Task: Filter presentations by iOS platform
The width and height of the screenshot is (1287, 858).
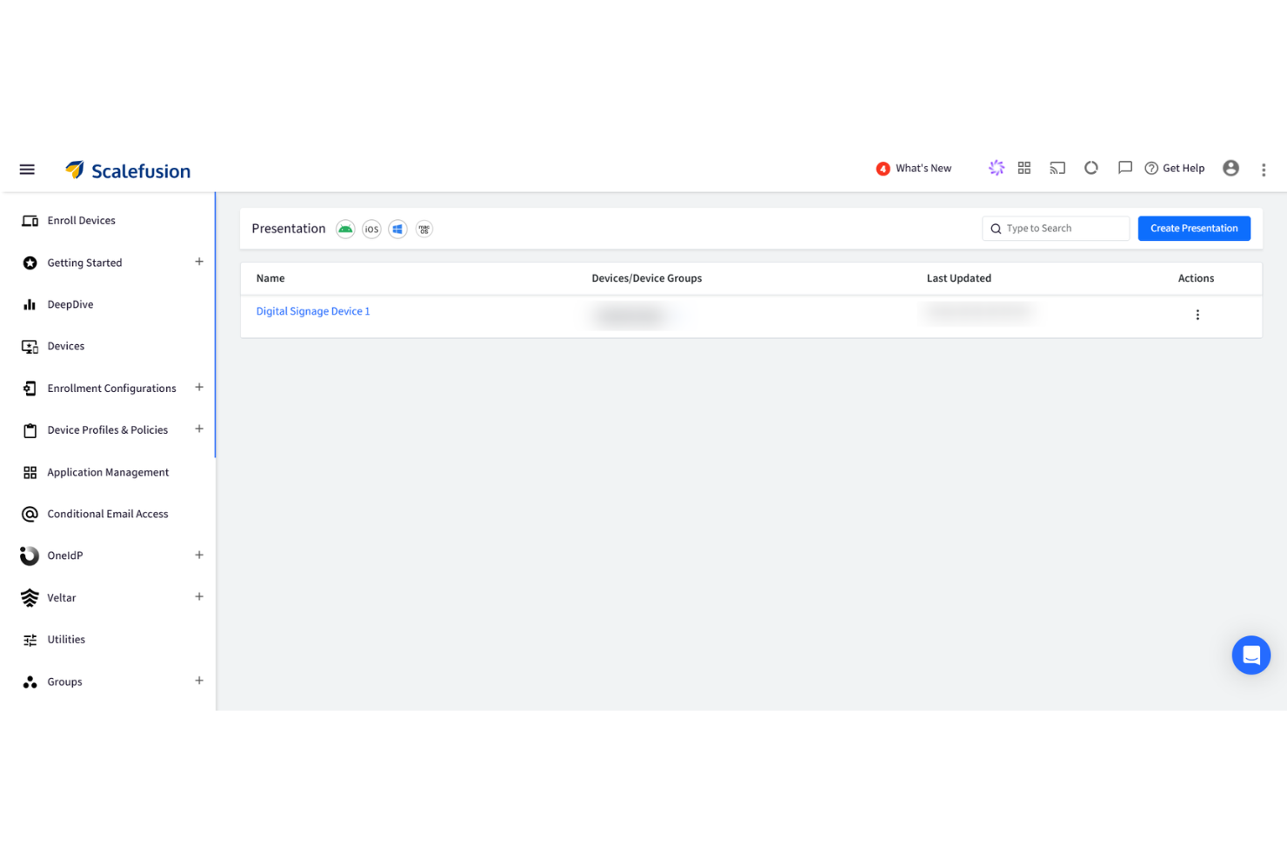Action: [x=371, y=229]
